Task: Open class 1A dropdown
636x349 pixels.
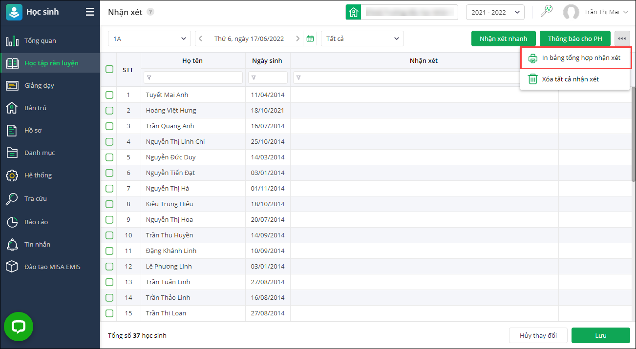Action: 149,39
